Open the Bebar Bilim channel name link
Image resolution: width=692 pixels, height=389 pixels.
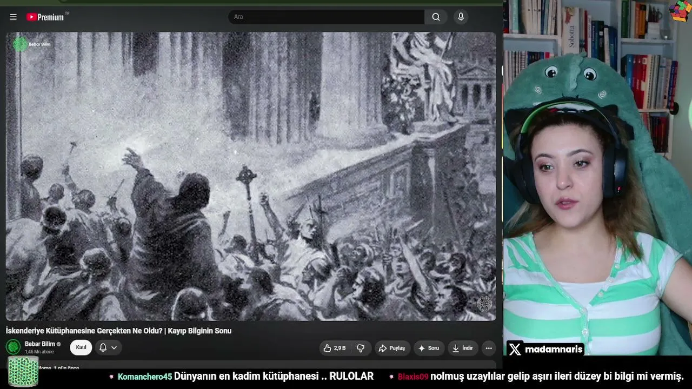pyautogui.click(x=40, y=344)
